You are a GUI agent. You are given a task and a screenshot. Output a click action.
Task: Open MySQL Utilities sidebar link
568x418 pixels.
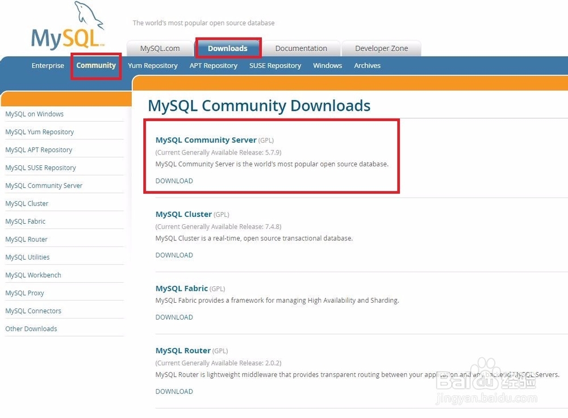27,257
